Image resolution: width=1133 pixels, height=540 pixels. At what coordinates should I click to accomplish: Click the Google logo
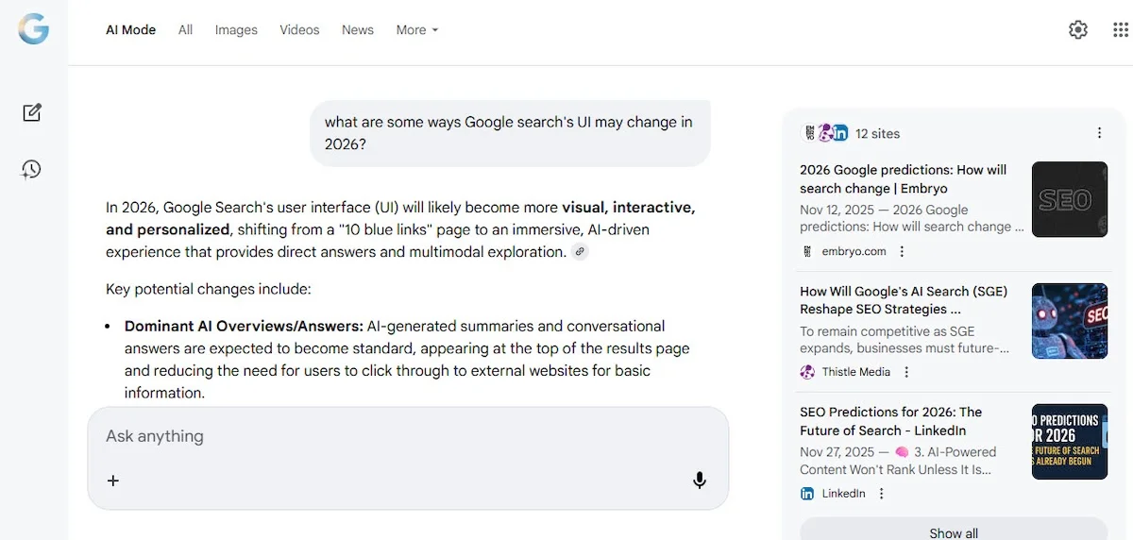tap(33, 29)
